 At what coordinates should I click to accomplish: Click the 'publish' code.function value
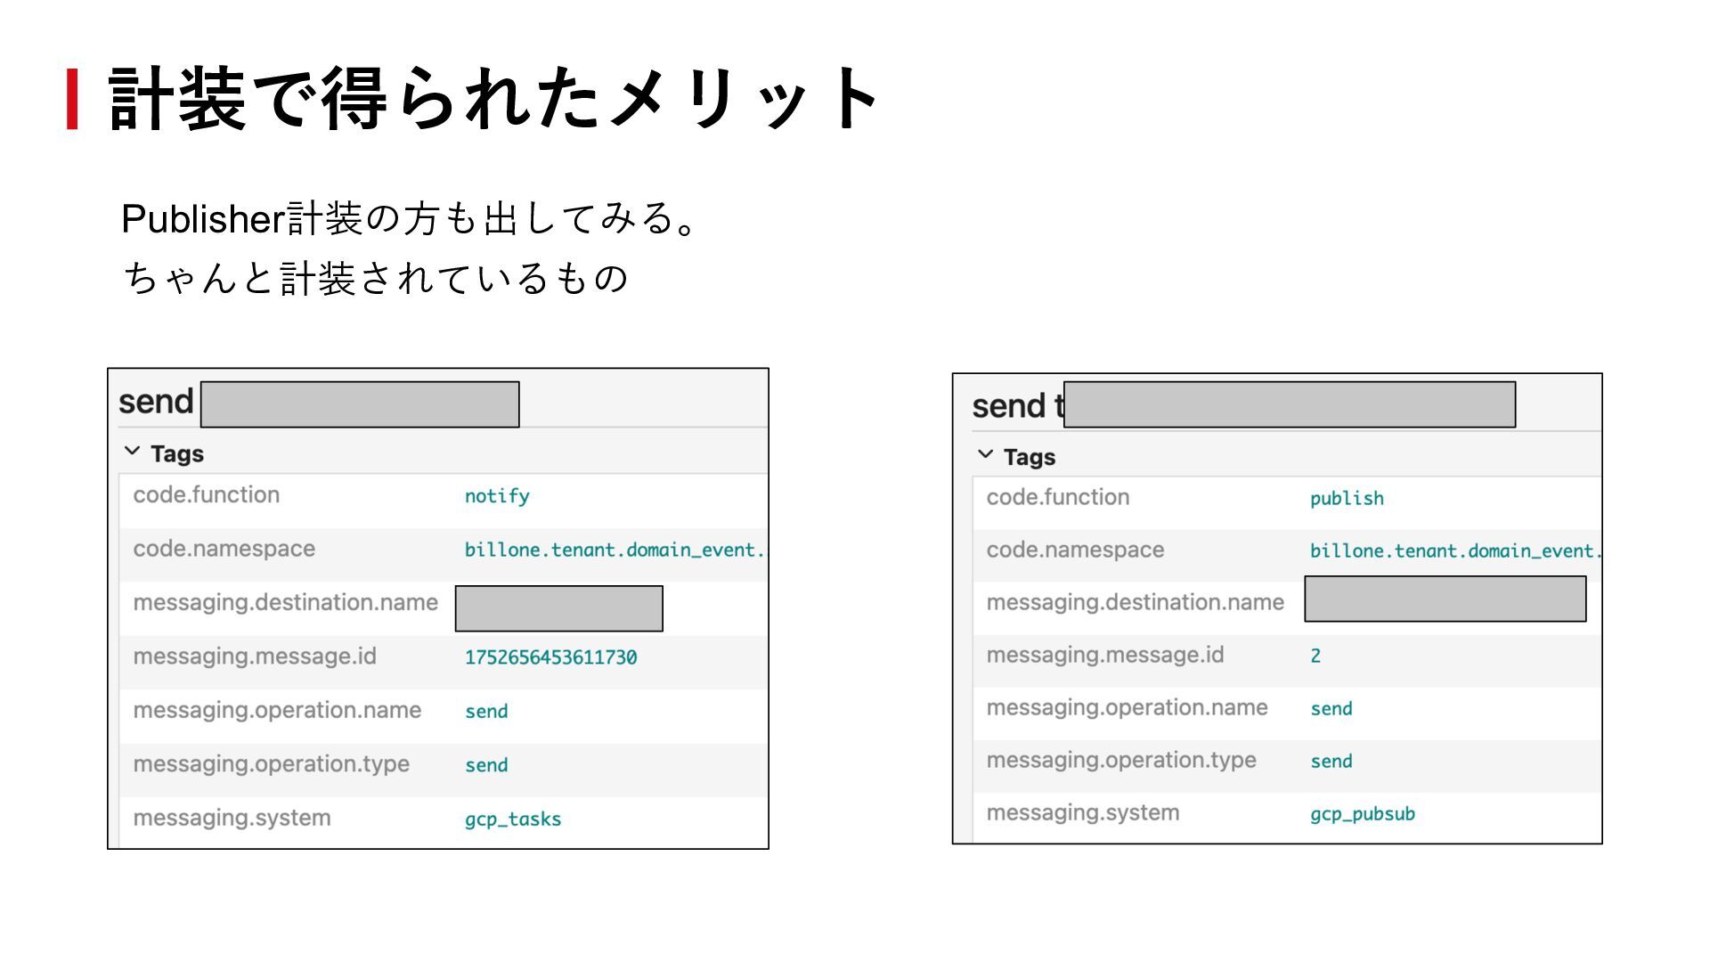(1347, 498)
